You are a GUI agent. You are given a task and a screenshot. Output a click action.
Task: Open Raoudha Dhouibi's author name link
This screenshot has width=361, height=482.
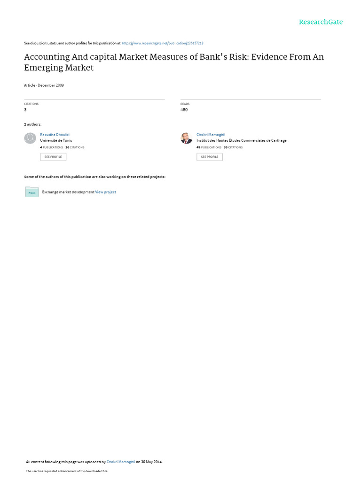55,135
